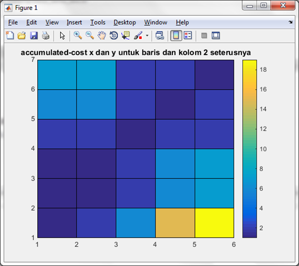299x266 pixels.
Task: Activate the Zoom In magnifier
Action: point(78,35)
